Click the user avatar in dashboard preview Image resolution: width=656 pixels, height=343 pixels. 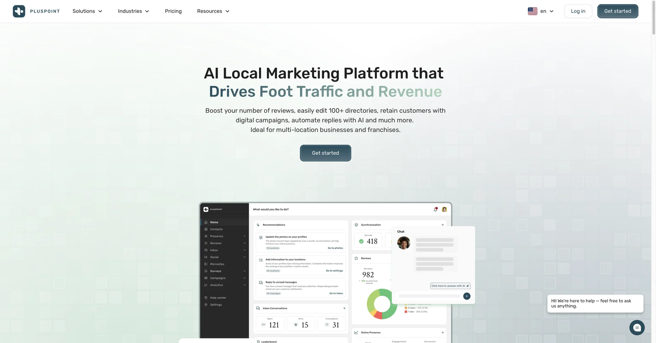coord(444,209)
